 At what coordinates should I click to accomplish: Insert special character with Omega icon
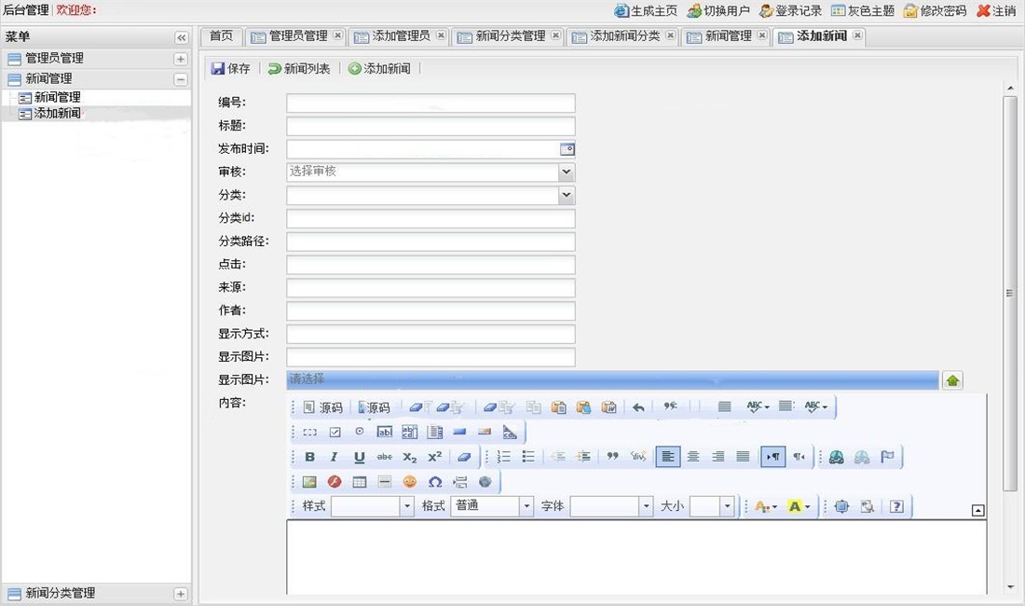click(x=434, y=482)
